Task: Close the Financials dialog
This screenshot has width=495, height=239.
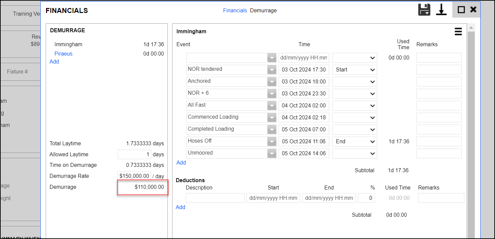Action: (473, 10)
